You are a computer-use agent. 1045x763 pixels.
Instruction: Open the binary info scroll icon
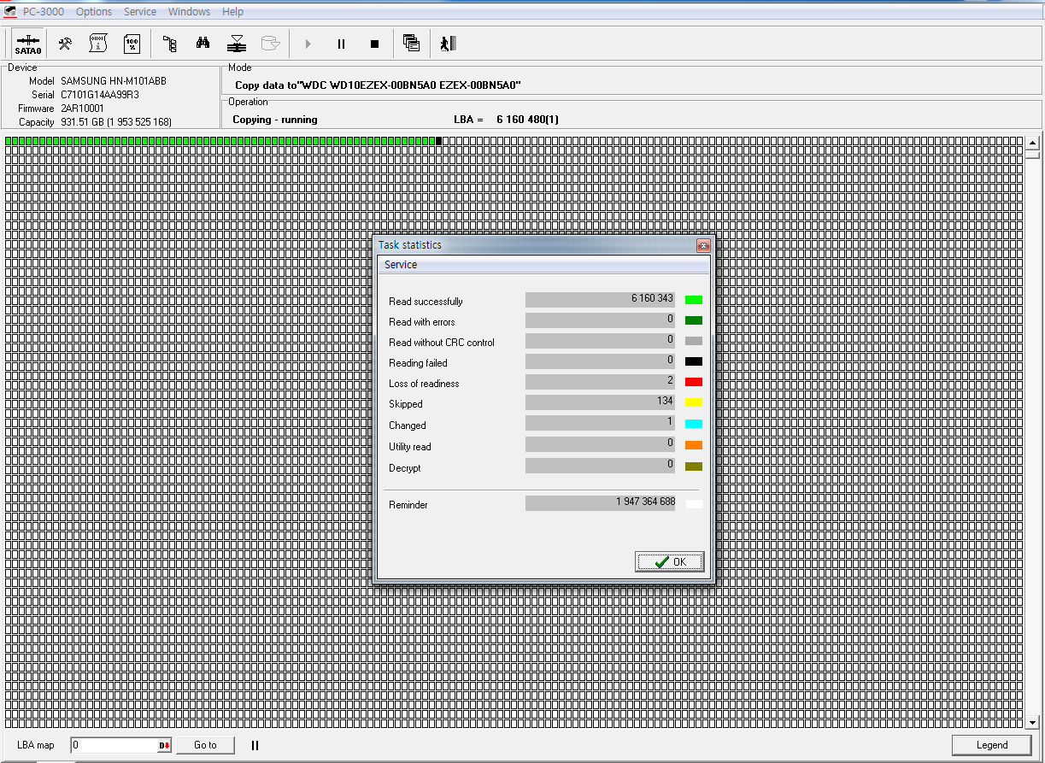pyautogui.click(x=97, y=44)
